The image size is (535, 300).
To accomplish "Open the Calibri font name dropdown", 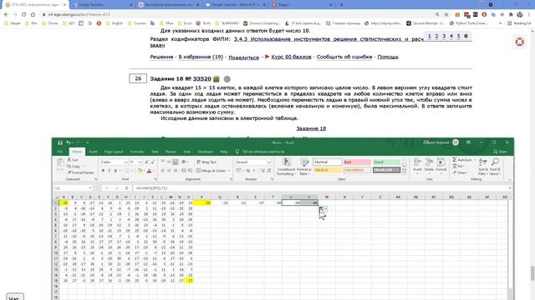I will 125,162.
